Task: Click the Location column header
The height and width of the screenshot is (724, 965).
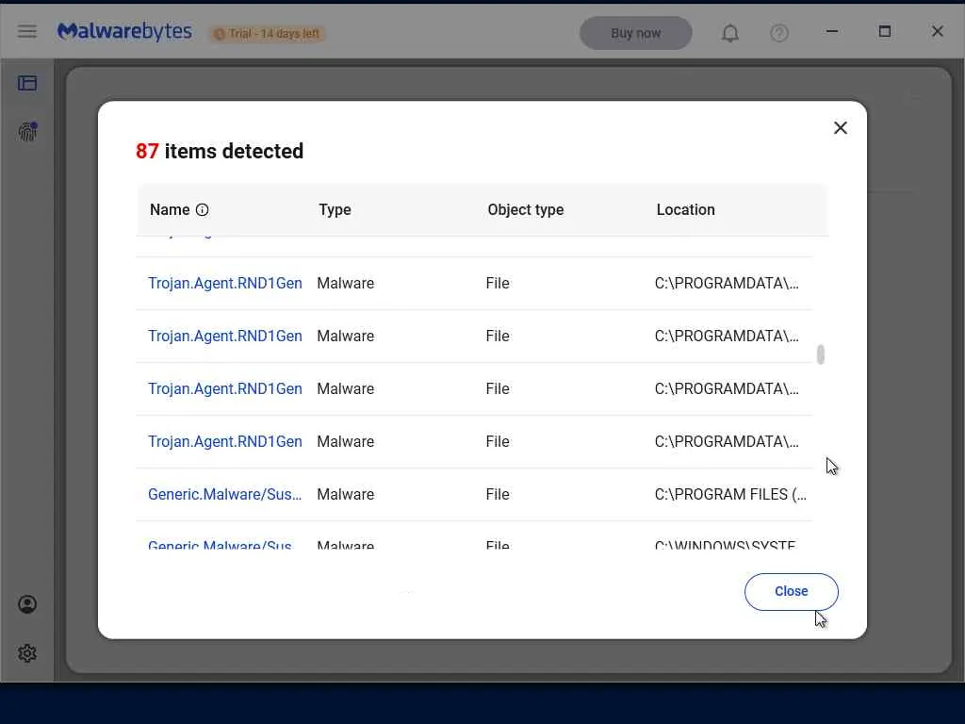Action: point(685,210)
